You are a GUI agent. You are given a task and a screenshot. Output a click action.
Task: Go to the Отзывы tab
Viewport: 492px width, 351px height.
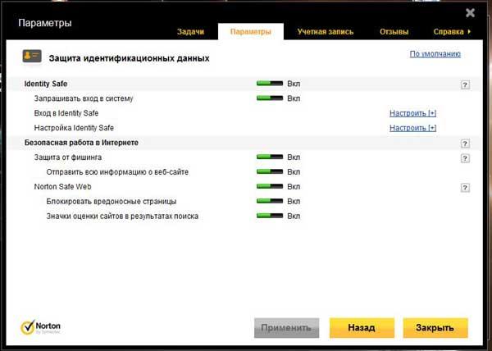click(394, 32)
